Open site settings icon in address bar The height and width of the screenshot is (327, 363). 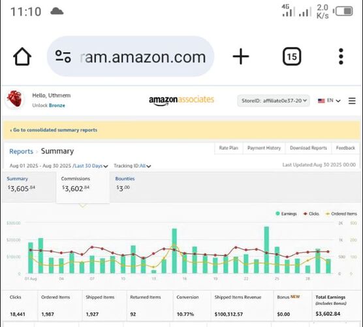[63, 56]
